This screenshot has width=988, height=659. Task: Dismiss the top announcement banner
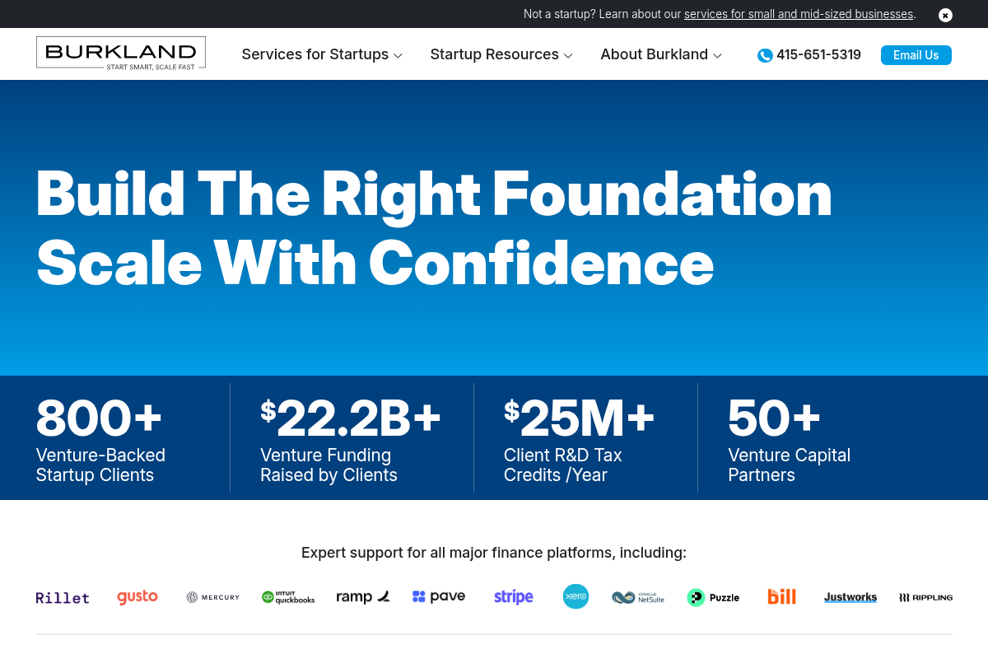(x=945, y=15)
